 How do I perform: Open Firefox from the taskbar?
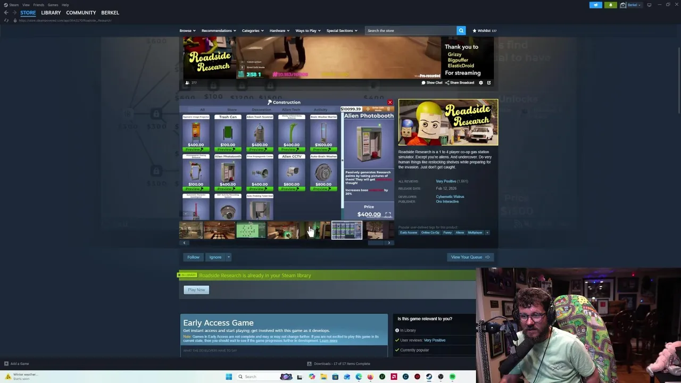370,377
